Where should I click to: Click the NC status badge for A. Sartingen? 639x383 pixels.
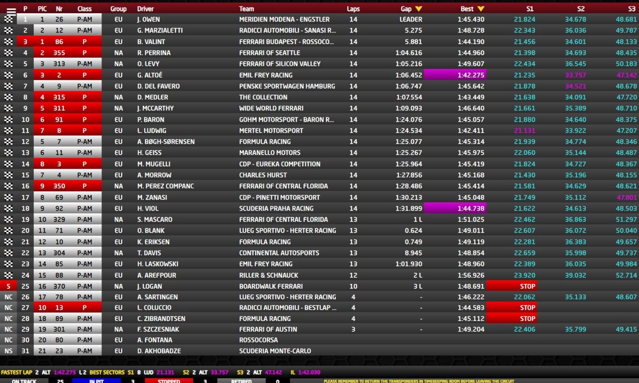tap(8, 297)
